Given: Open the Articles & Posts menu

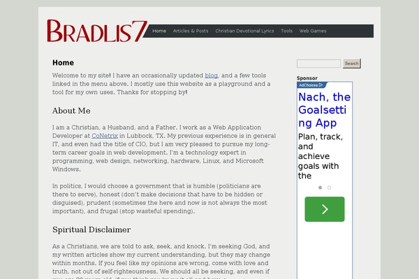Looking at the screenshot, I should 191,31.
